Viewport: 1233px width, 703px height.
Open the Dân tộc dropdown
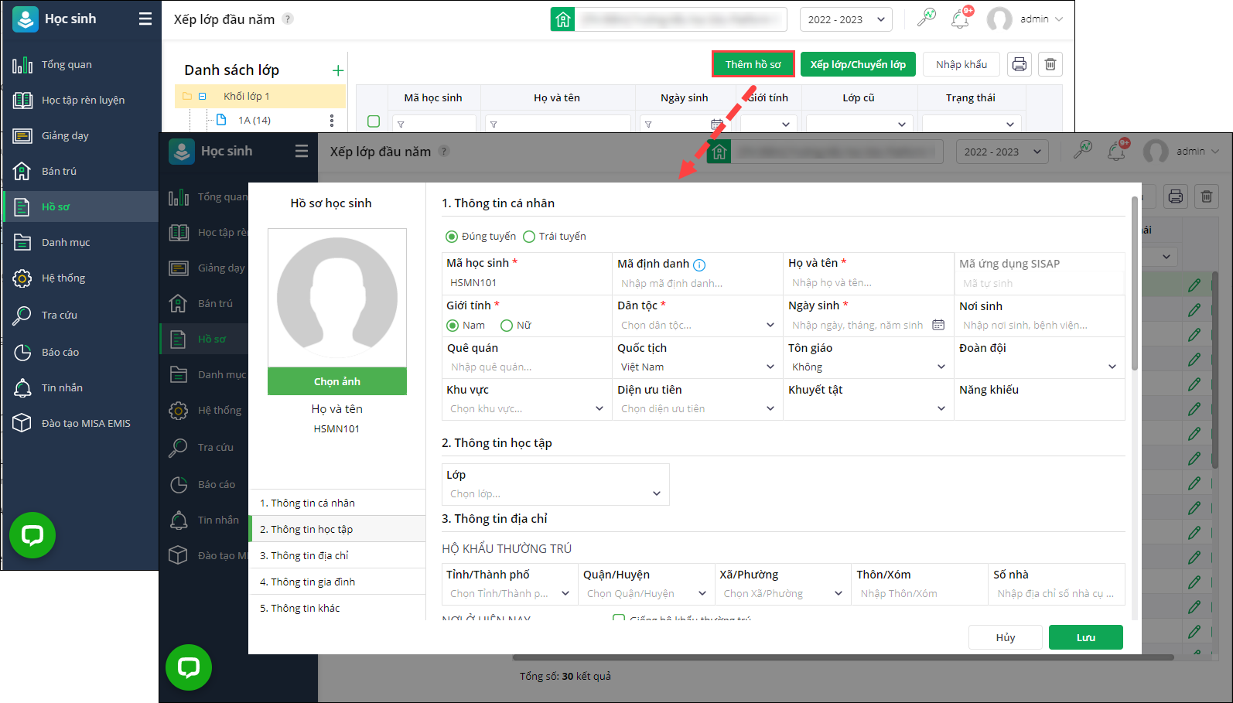coord(697,325)
